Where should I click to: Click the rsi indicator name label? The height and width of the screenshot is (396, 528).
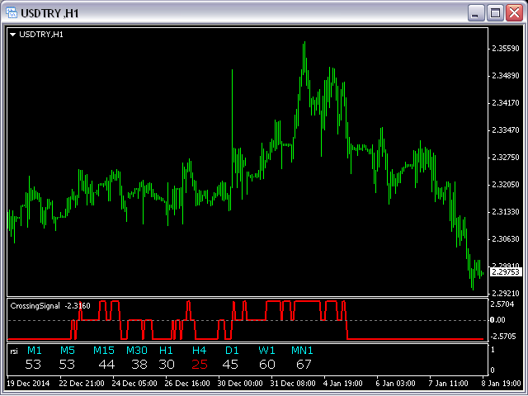point(13,351)
